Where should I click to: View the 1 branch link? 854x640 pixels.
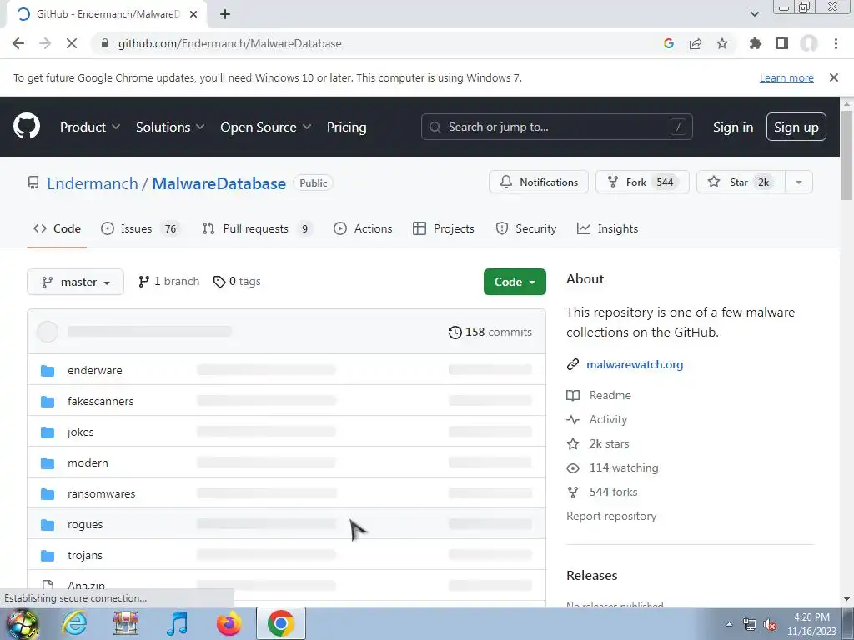168,282
